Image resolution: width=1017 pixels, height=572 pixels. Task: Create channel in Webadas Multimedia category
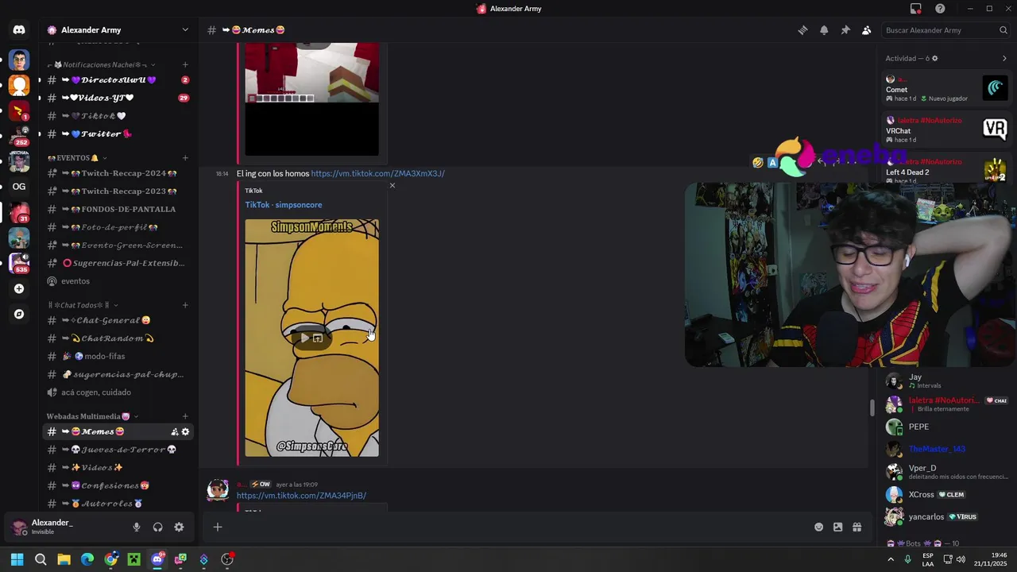click(185, 416)
